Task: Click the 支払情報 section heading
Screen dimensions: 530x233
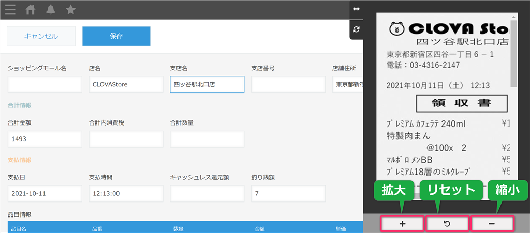Action: point(19,160)
